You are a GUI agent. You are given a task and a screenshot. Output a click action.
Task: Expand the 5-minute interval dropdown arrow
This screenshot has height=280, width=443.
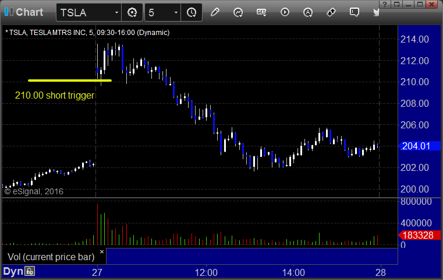[x=176, y=12]
